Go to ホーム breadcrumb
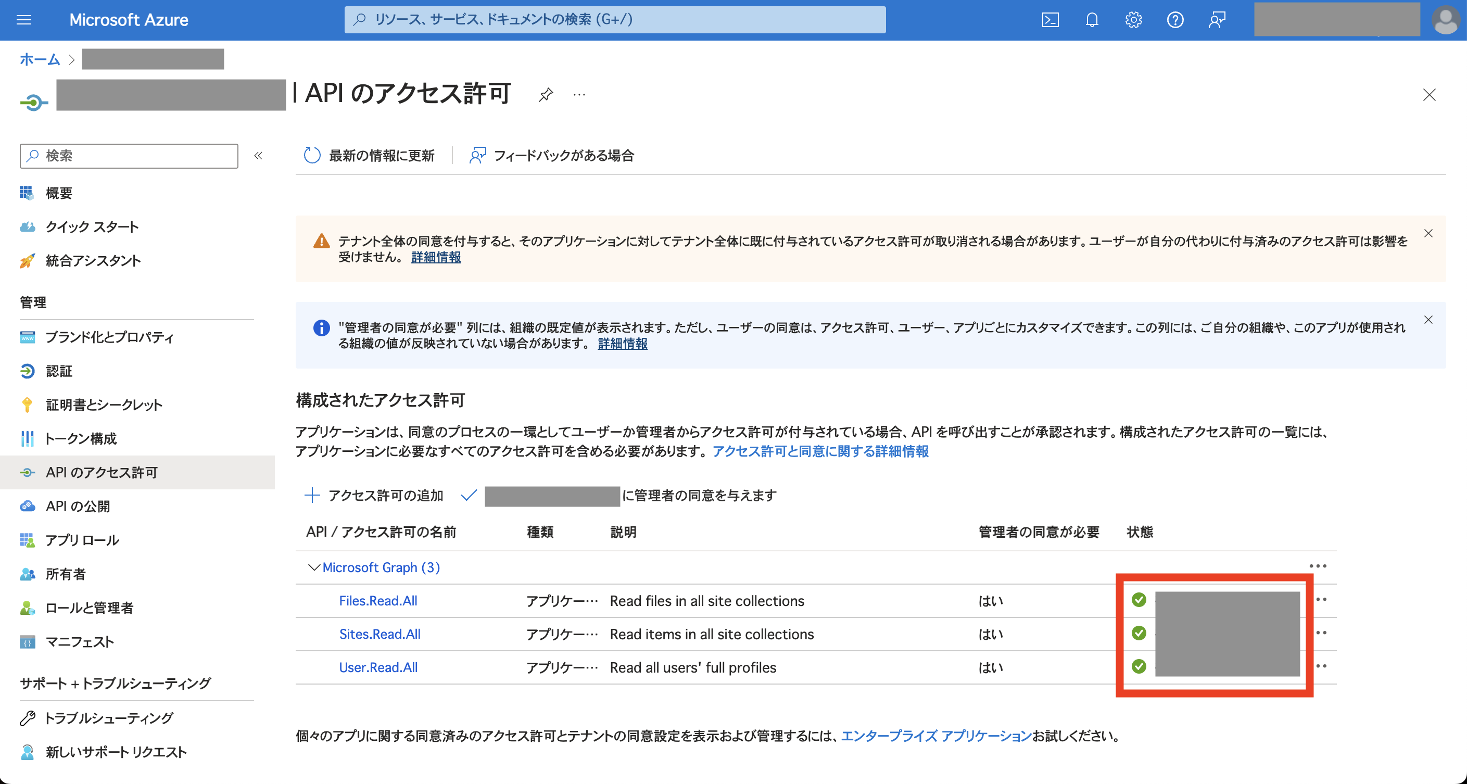1467x784 pixels. (x=40, y=59)
